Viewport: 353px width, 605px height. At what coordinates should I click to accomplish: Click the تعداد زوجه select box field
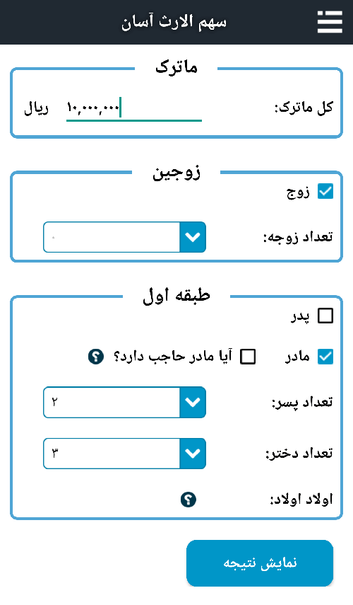tap(112, 237)
